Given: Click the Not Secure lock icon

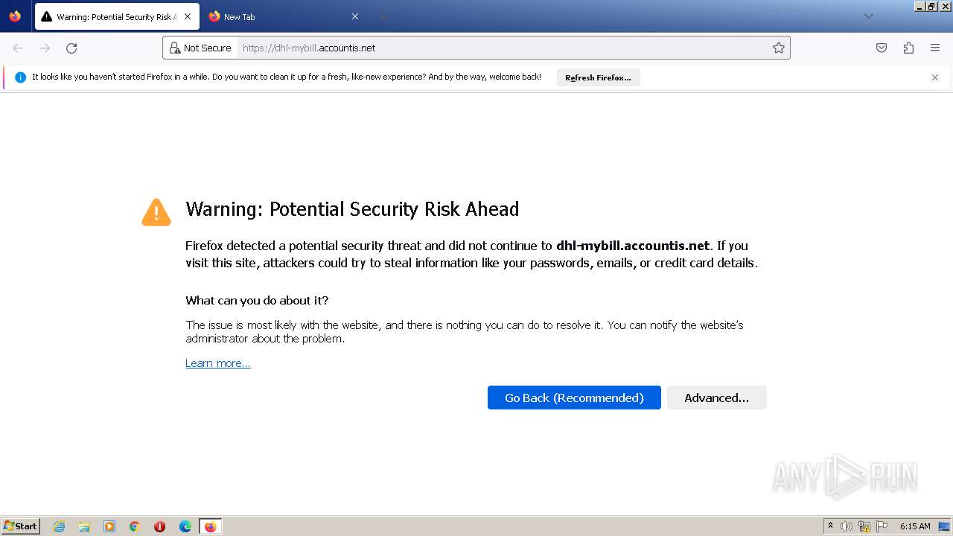Looking at the screenshot, I should click(175, 48).
